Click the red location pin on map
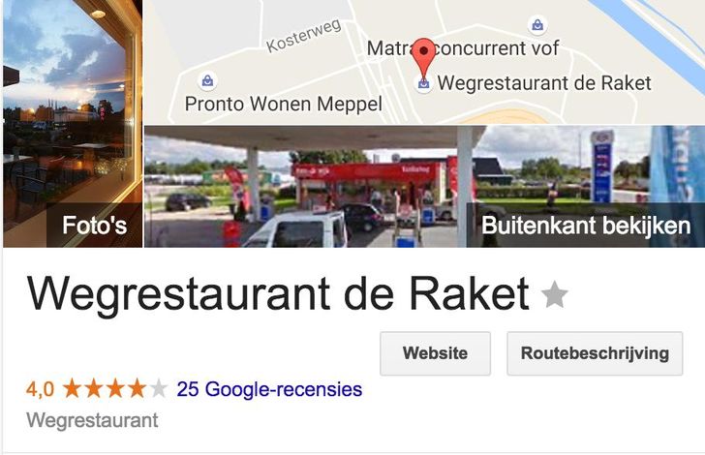705x455 pixels. pos(423,56)
